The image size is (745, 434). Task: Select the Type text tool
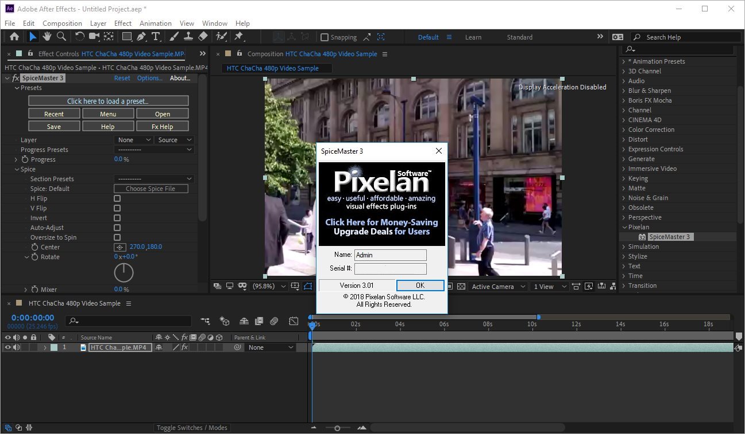click(x=156, y=37)
